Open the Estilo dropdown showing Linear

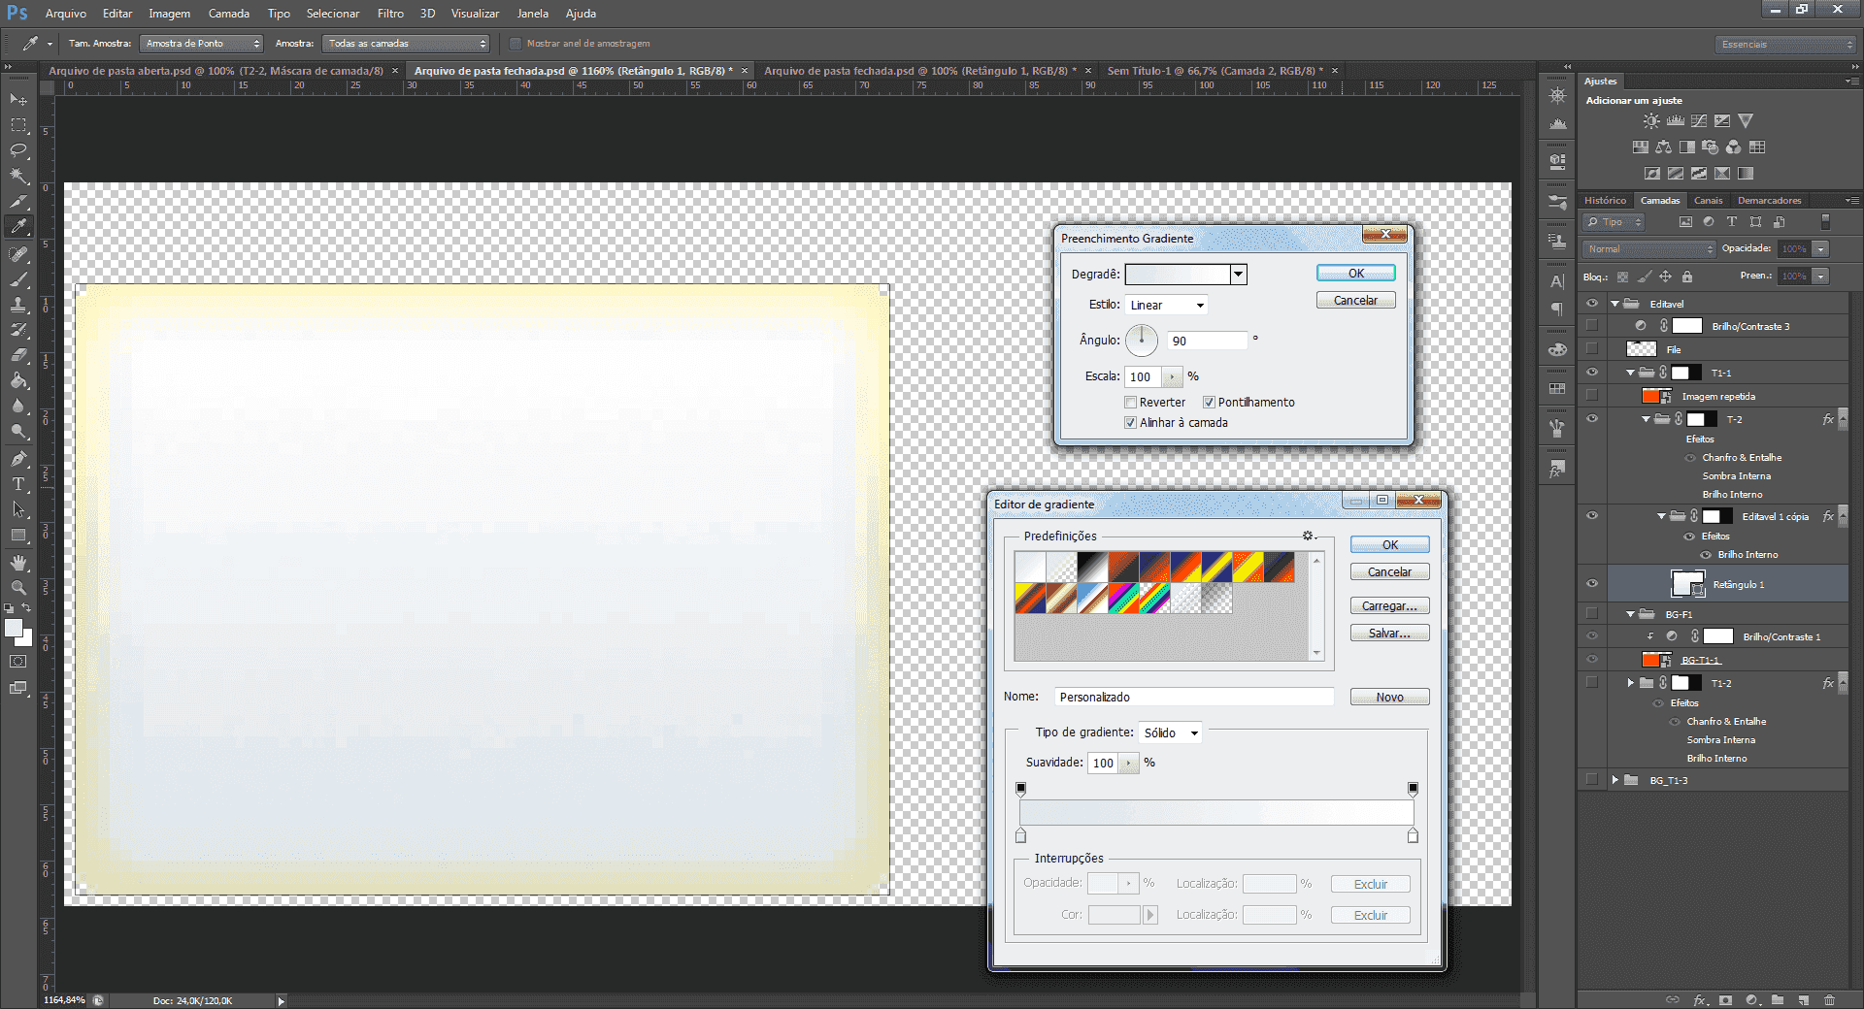click(1166, 305)
